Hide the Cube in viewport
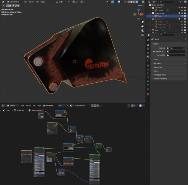 [x=182, y=16]
